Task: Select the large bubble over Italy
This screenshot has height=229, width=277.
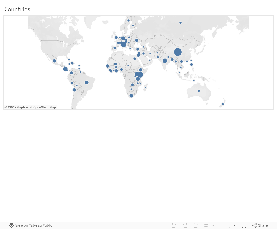Action: [124, 45]
